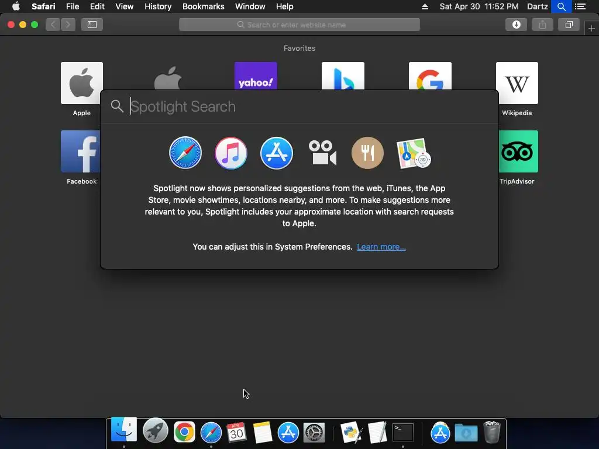Viewport: 599px width, 449px height.
Task: Click the eject icon in menu bar
Action: (425, 6)
